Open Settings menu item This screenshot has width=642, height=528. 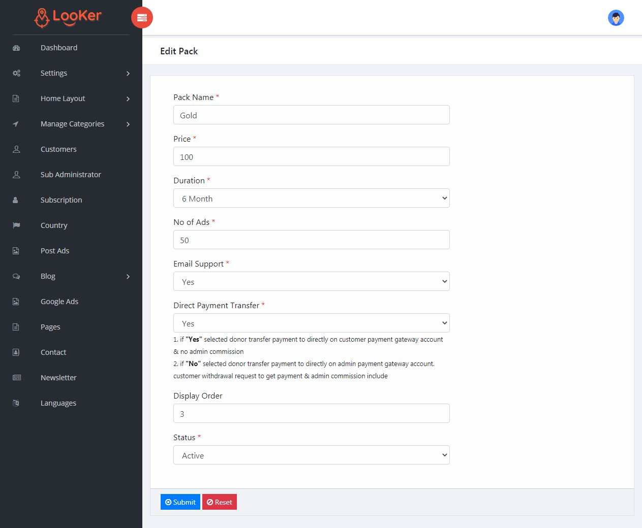(x=54, y=73)
